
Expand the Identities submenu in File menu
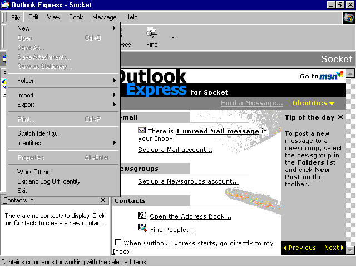[x=63, y=143]
